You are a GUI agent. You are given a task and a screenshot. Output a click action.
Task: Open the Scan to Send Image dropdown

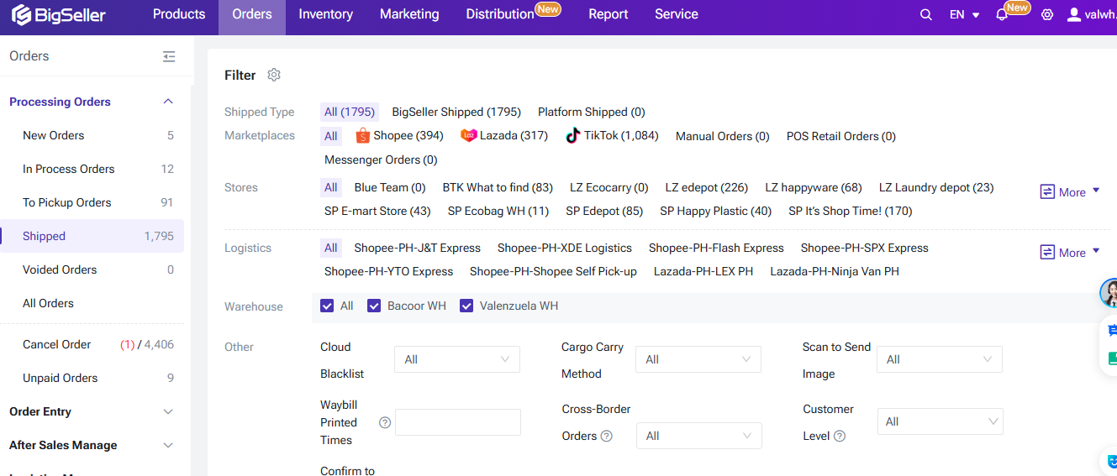tap(940, 359)
